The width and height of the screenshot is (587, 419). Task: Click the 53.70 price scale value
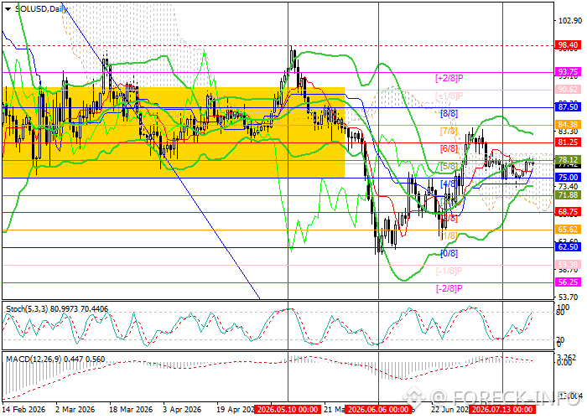(569, 297)
